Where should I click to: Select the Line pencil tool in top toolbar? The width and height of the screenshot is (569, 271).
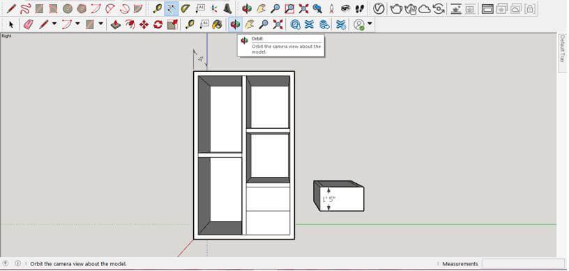[11, 8]
